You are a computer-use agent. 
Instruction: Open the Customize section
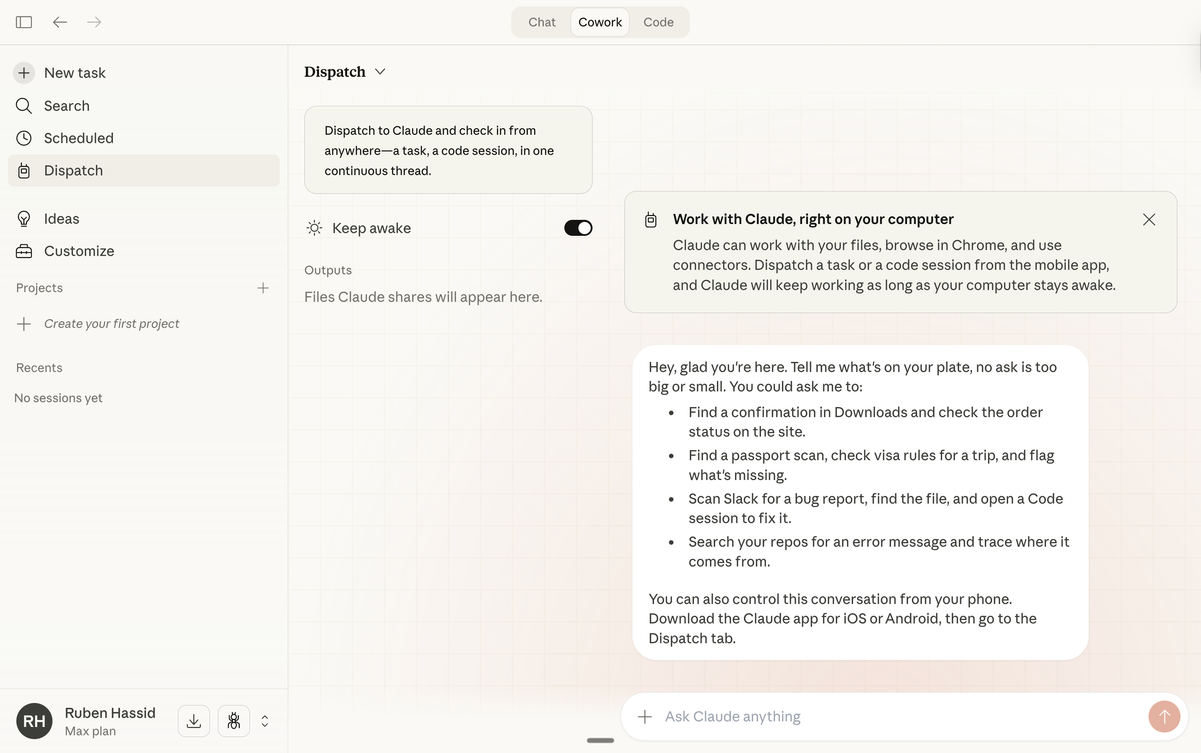79,251
